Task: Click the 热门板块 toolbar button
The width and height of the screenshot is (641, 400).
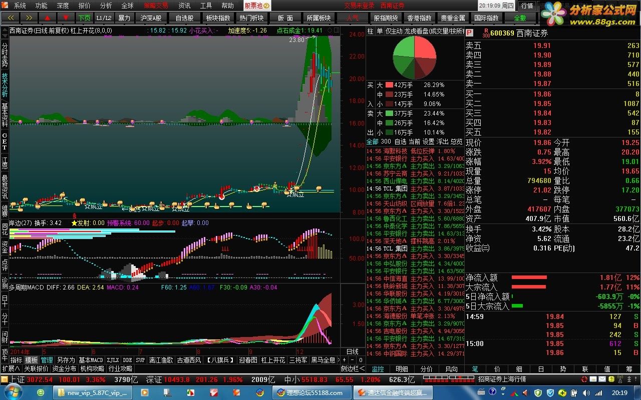Action: pyautogui.click(x=251, y=17)
